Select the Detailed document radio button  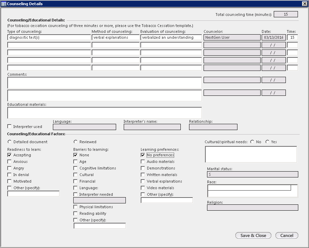coord(9,142)
